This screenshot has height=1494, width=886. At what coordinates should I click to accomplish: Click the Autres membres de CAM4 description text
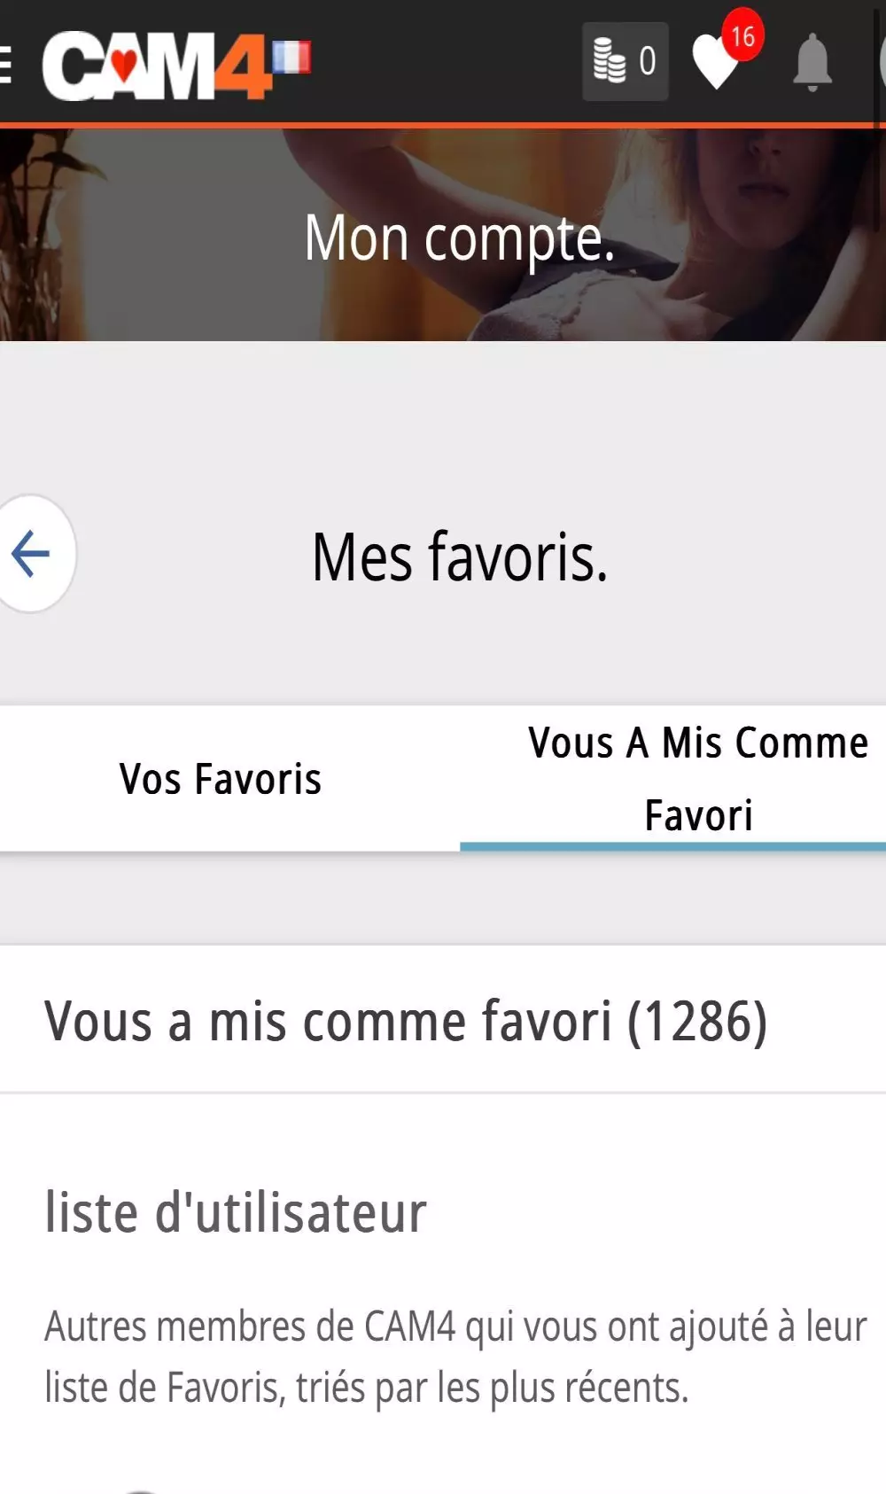(455, 1357)
